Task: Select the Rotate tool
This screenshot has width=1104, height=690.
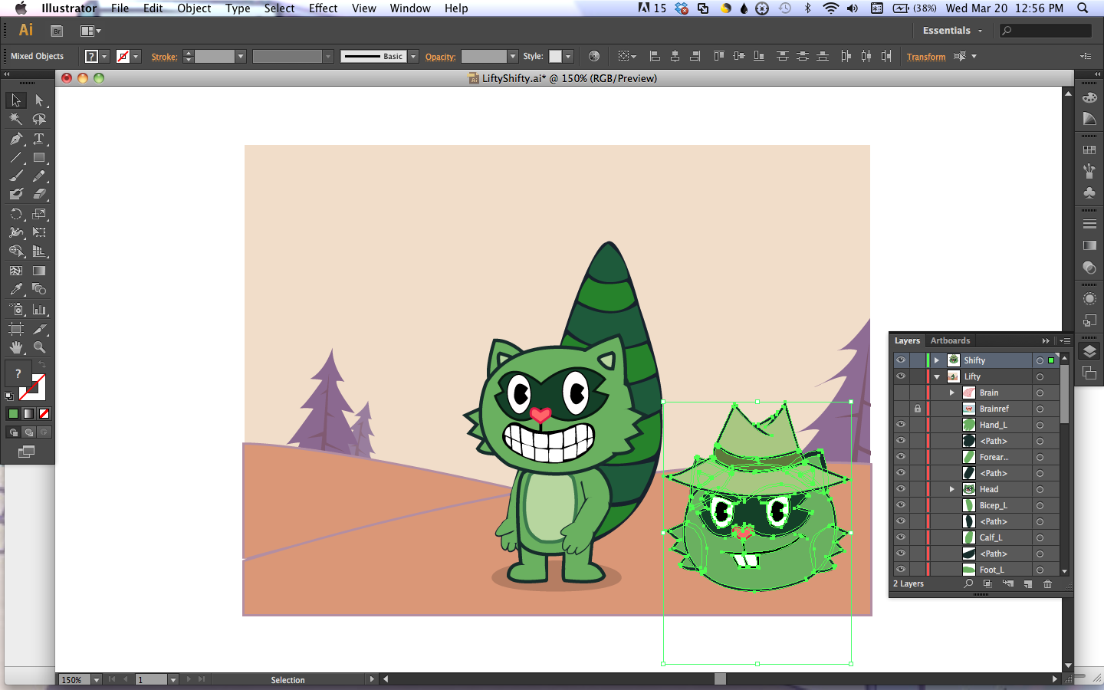Action: (x=15, y=214)
